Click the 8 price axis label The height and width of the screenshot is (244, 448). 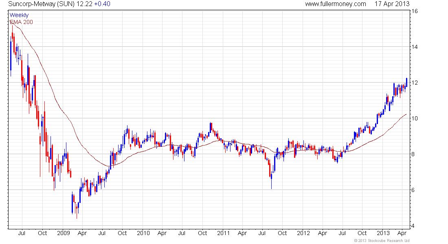coord(413,155)
